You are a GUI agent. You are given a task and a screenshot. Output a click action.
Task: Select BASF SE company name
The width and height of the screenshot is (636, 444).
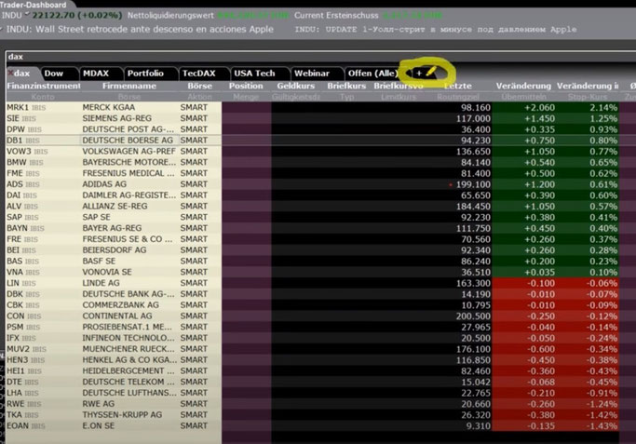[x=99, y=261]
